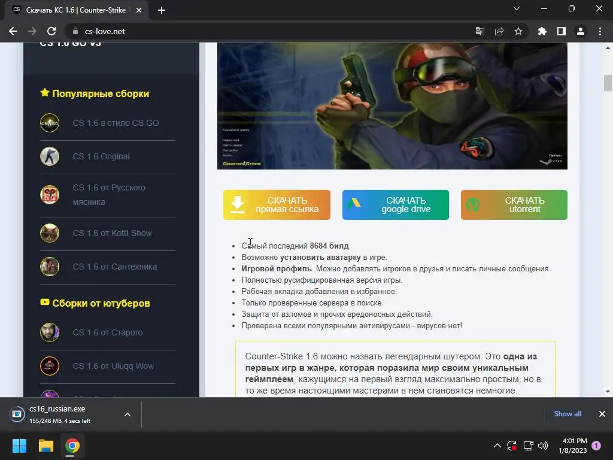Open the CS 1.6 Original link
Screen dimensions: 613x460
(x=101, y=156)
